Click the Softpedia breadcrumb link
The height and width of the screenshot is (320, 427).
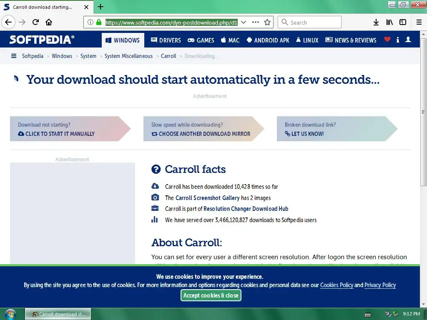point(33,56)
